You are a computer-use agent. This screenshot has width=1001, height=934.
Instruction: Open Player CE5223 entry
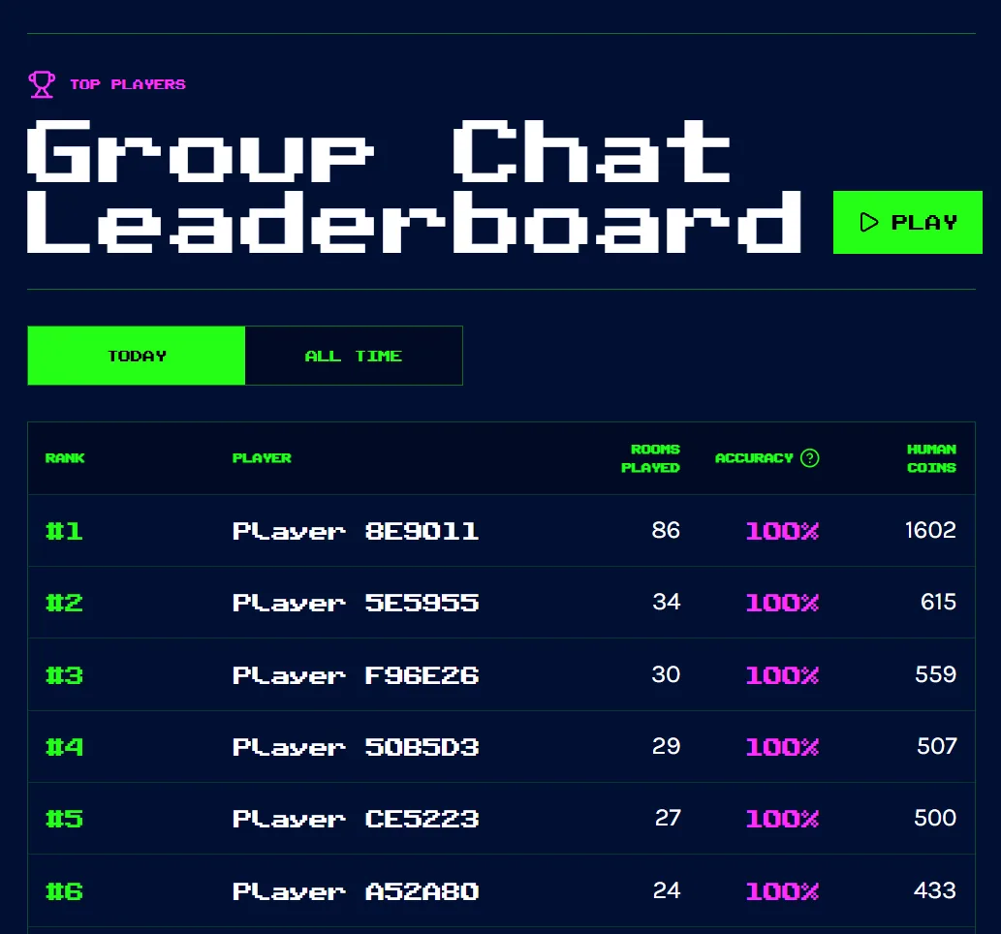pyautogui.click(x=356, y=819)
